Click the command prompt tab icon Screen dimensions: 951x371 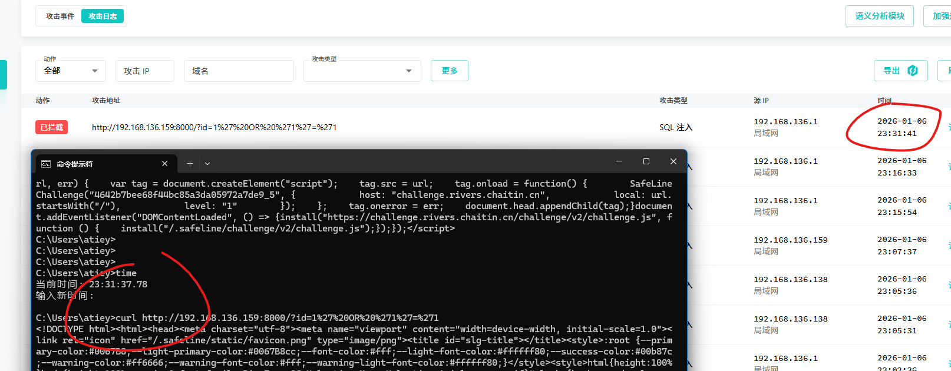[45, 164]
